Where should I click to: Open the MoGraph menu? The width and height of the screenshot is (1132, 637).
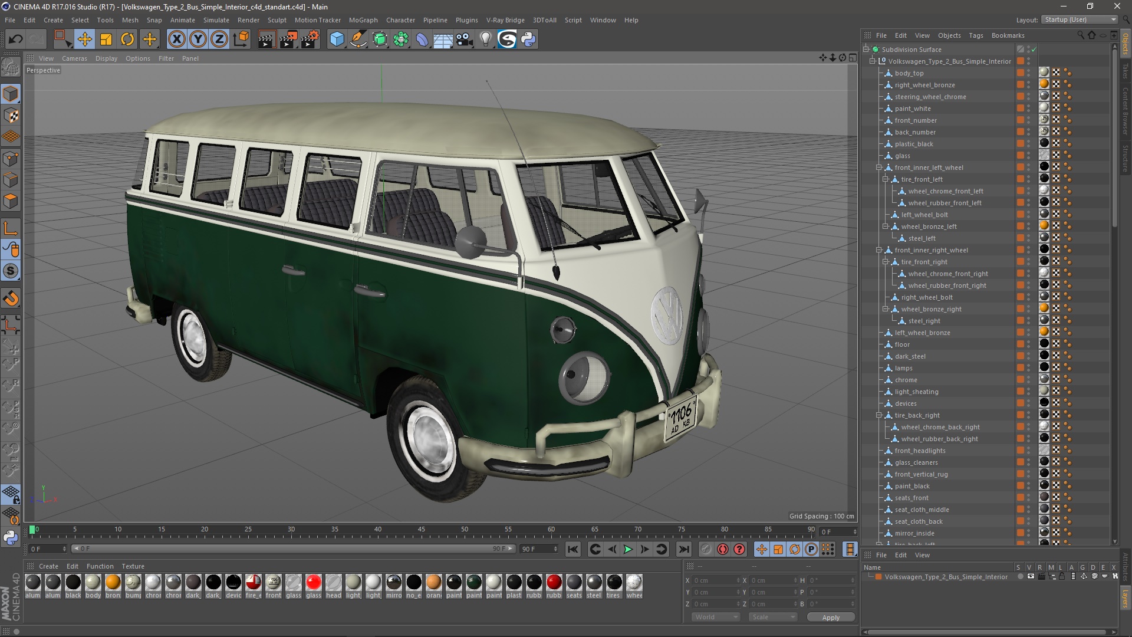coord(363,20)
